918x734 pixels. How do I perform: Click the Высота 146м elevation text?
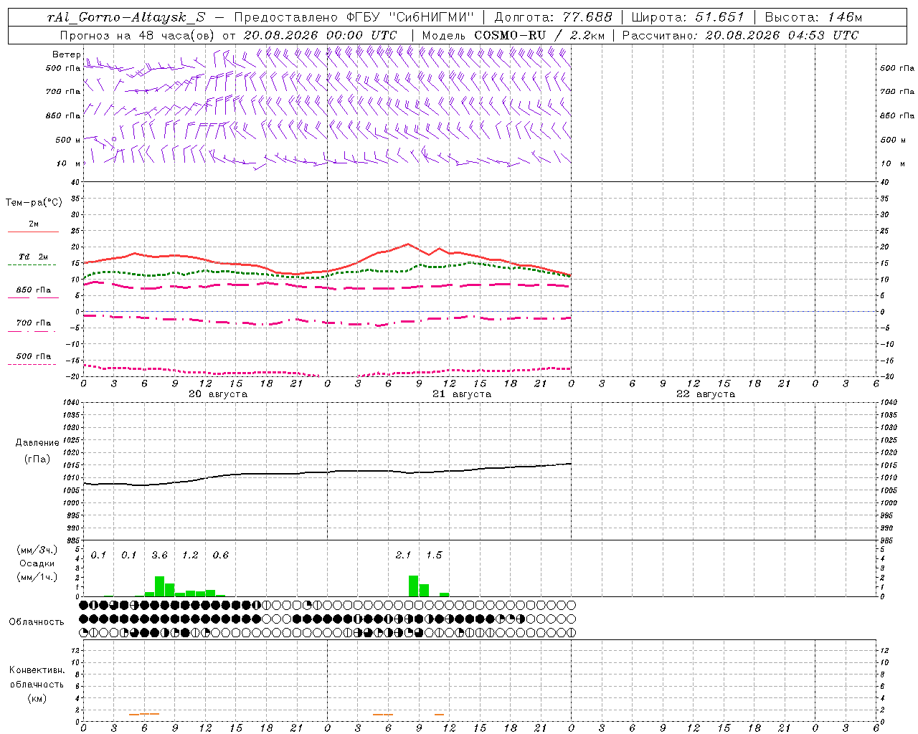tap(813, 17)
